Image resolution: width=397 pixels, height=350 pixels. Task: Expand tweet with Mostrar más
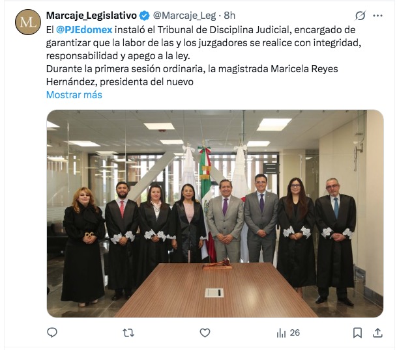(74, 95)
